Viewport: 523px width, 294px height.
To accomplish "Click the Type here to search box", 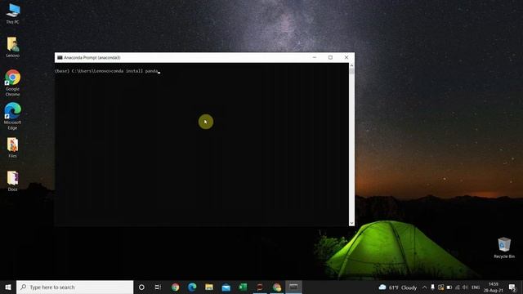I will click(74, 287).
